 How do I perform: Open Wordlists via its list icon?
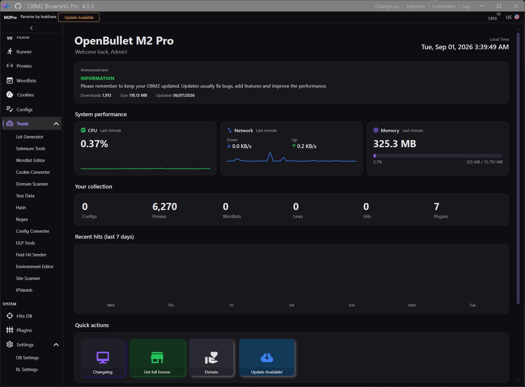click(x=10, y=81)
